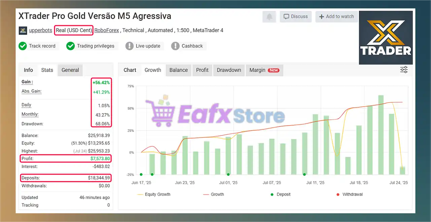The height and width of the screenshot is (222, 431).
Task: Click the 46 minutes ago updated value
Action: coord(95,197)
